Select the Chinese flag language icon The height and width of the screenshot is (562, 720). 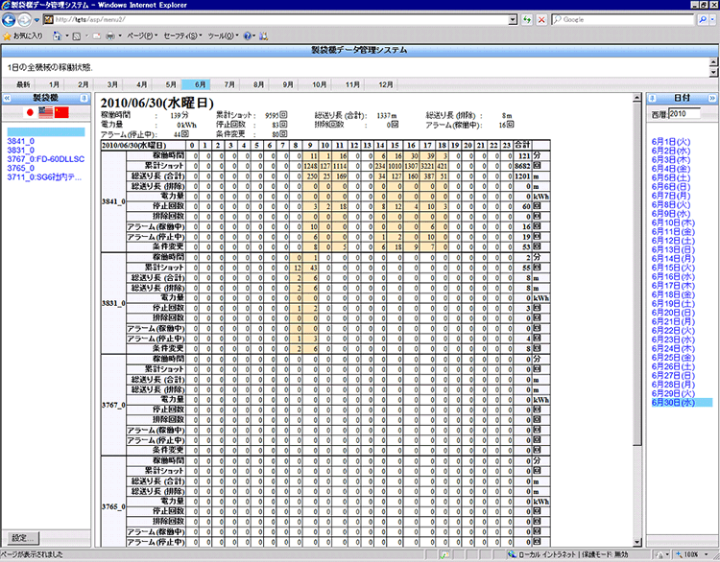[x=62, y=113]
